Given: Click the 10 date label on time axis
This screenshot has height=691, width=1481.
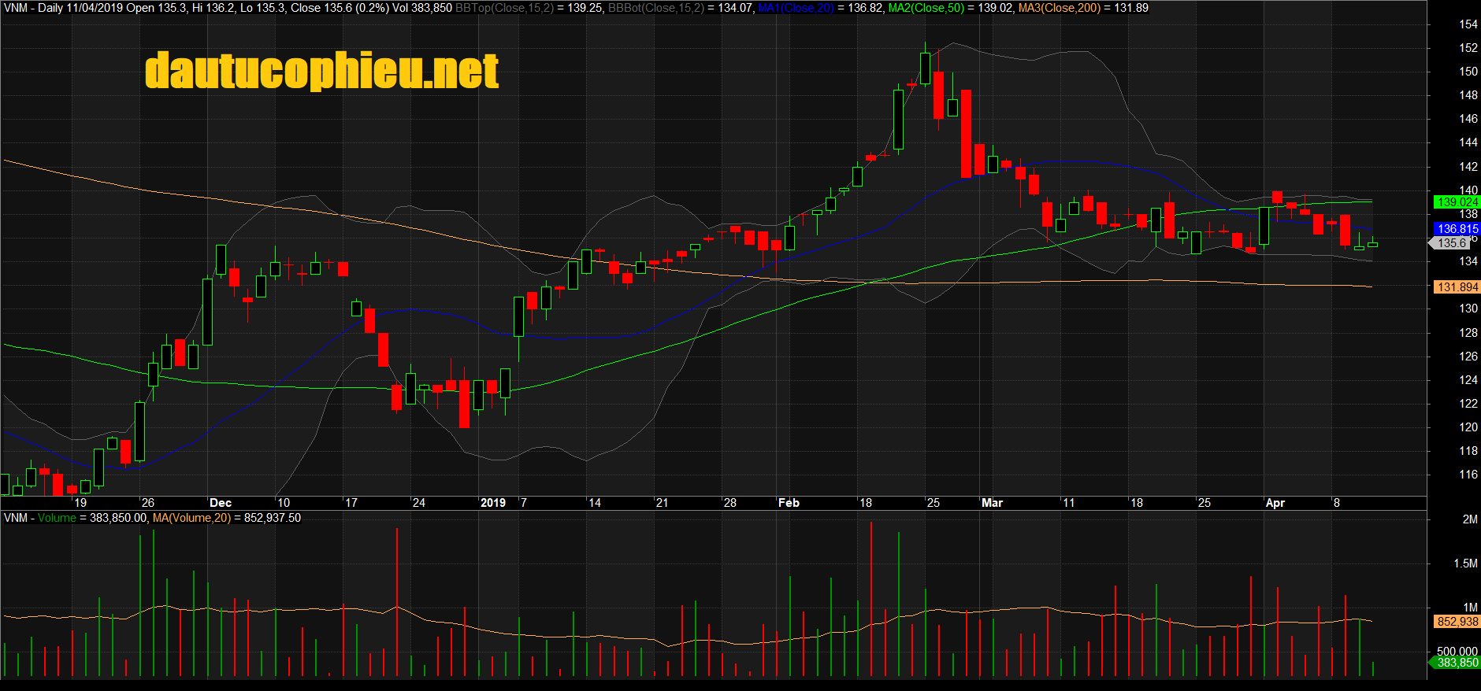Looking at the screenshot, I should pyautogui.click(x=283, y=503).
